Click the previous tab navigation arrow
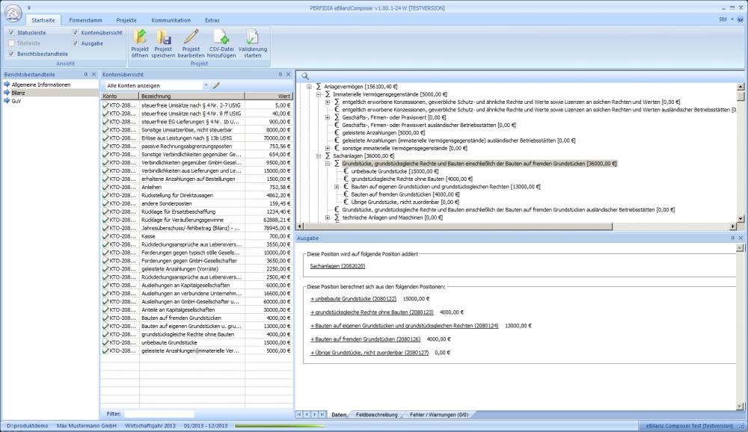Viewport: 748px width, 432px height. (307, 414)
